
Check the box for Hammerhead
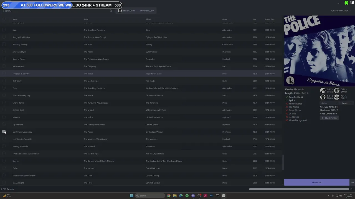4,66
